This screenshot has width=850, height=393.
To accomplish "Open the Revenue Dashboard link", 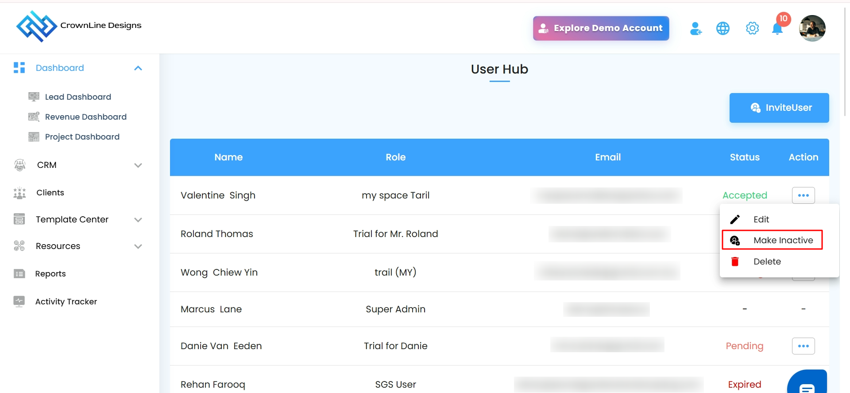I will click(x=85, y=117).
